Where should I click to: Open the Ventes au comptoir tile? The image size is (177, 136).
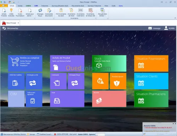point(25,63)
